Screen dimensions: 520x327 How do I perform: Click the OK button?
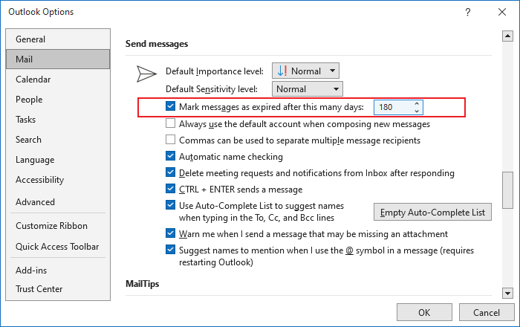coord(424,312)
